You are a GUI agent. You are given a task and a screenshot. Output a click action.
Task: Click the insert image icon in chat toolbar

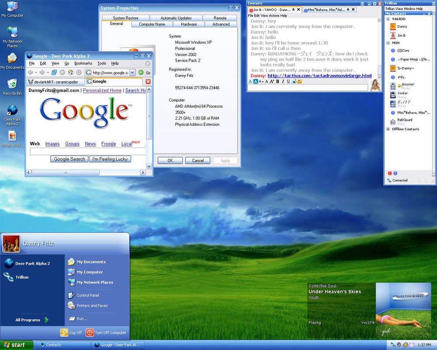coord(294,81)
